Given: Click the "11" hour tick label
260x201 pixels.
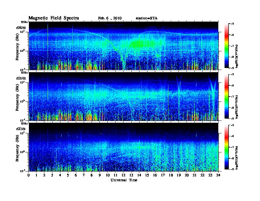Looking at the screenshot, I should [116, 175].
